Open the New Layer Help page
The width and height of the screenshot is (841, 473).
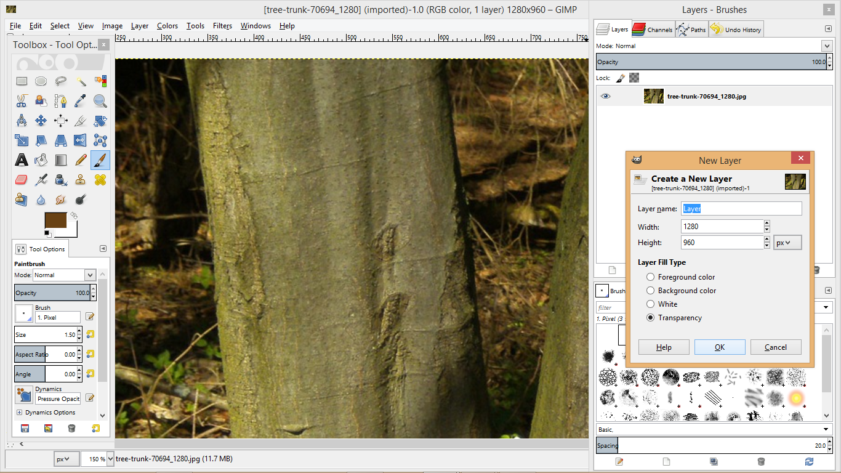coord(664,347)
